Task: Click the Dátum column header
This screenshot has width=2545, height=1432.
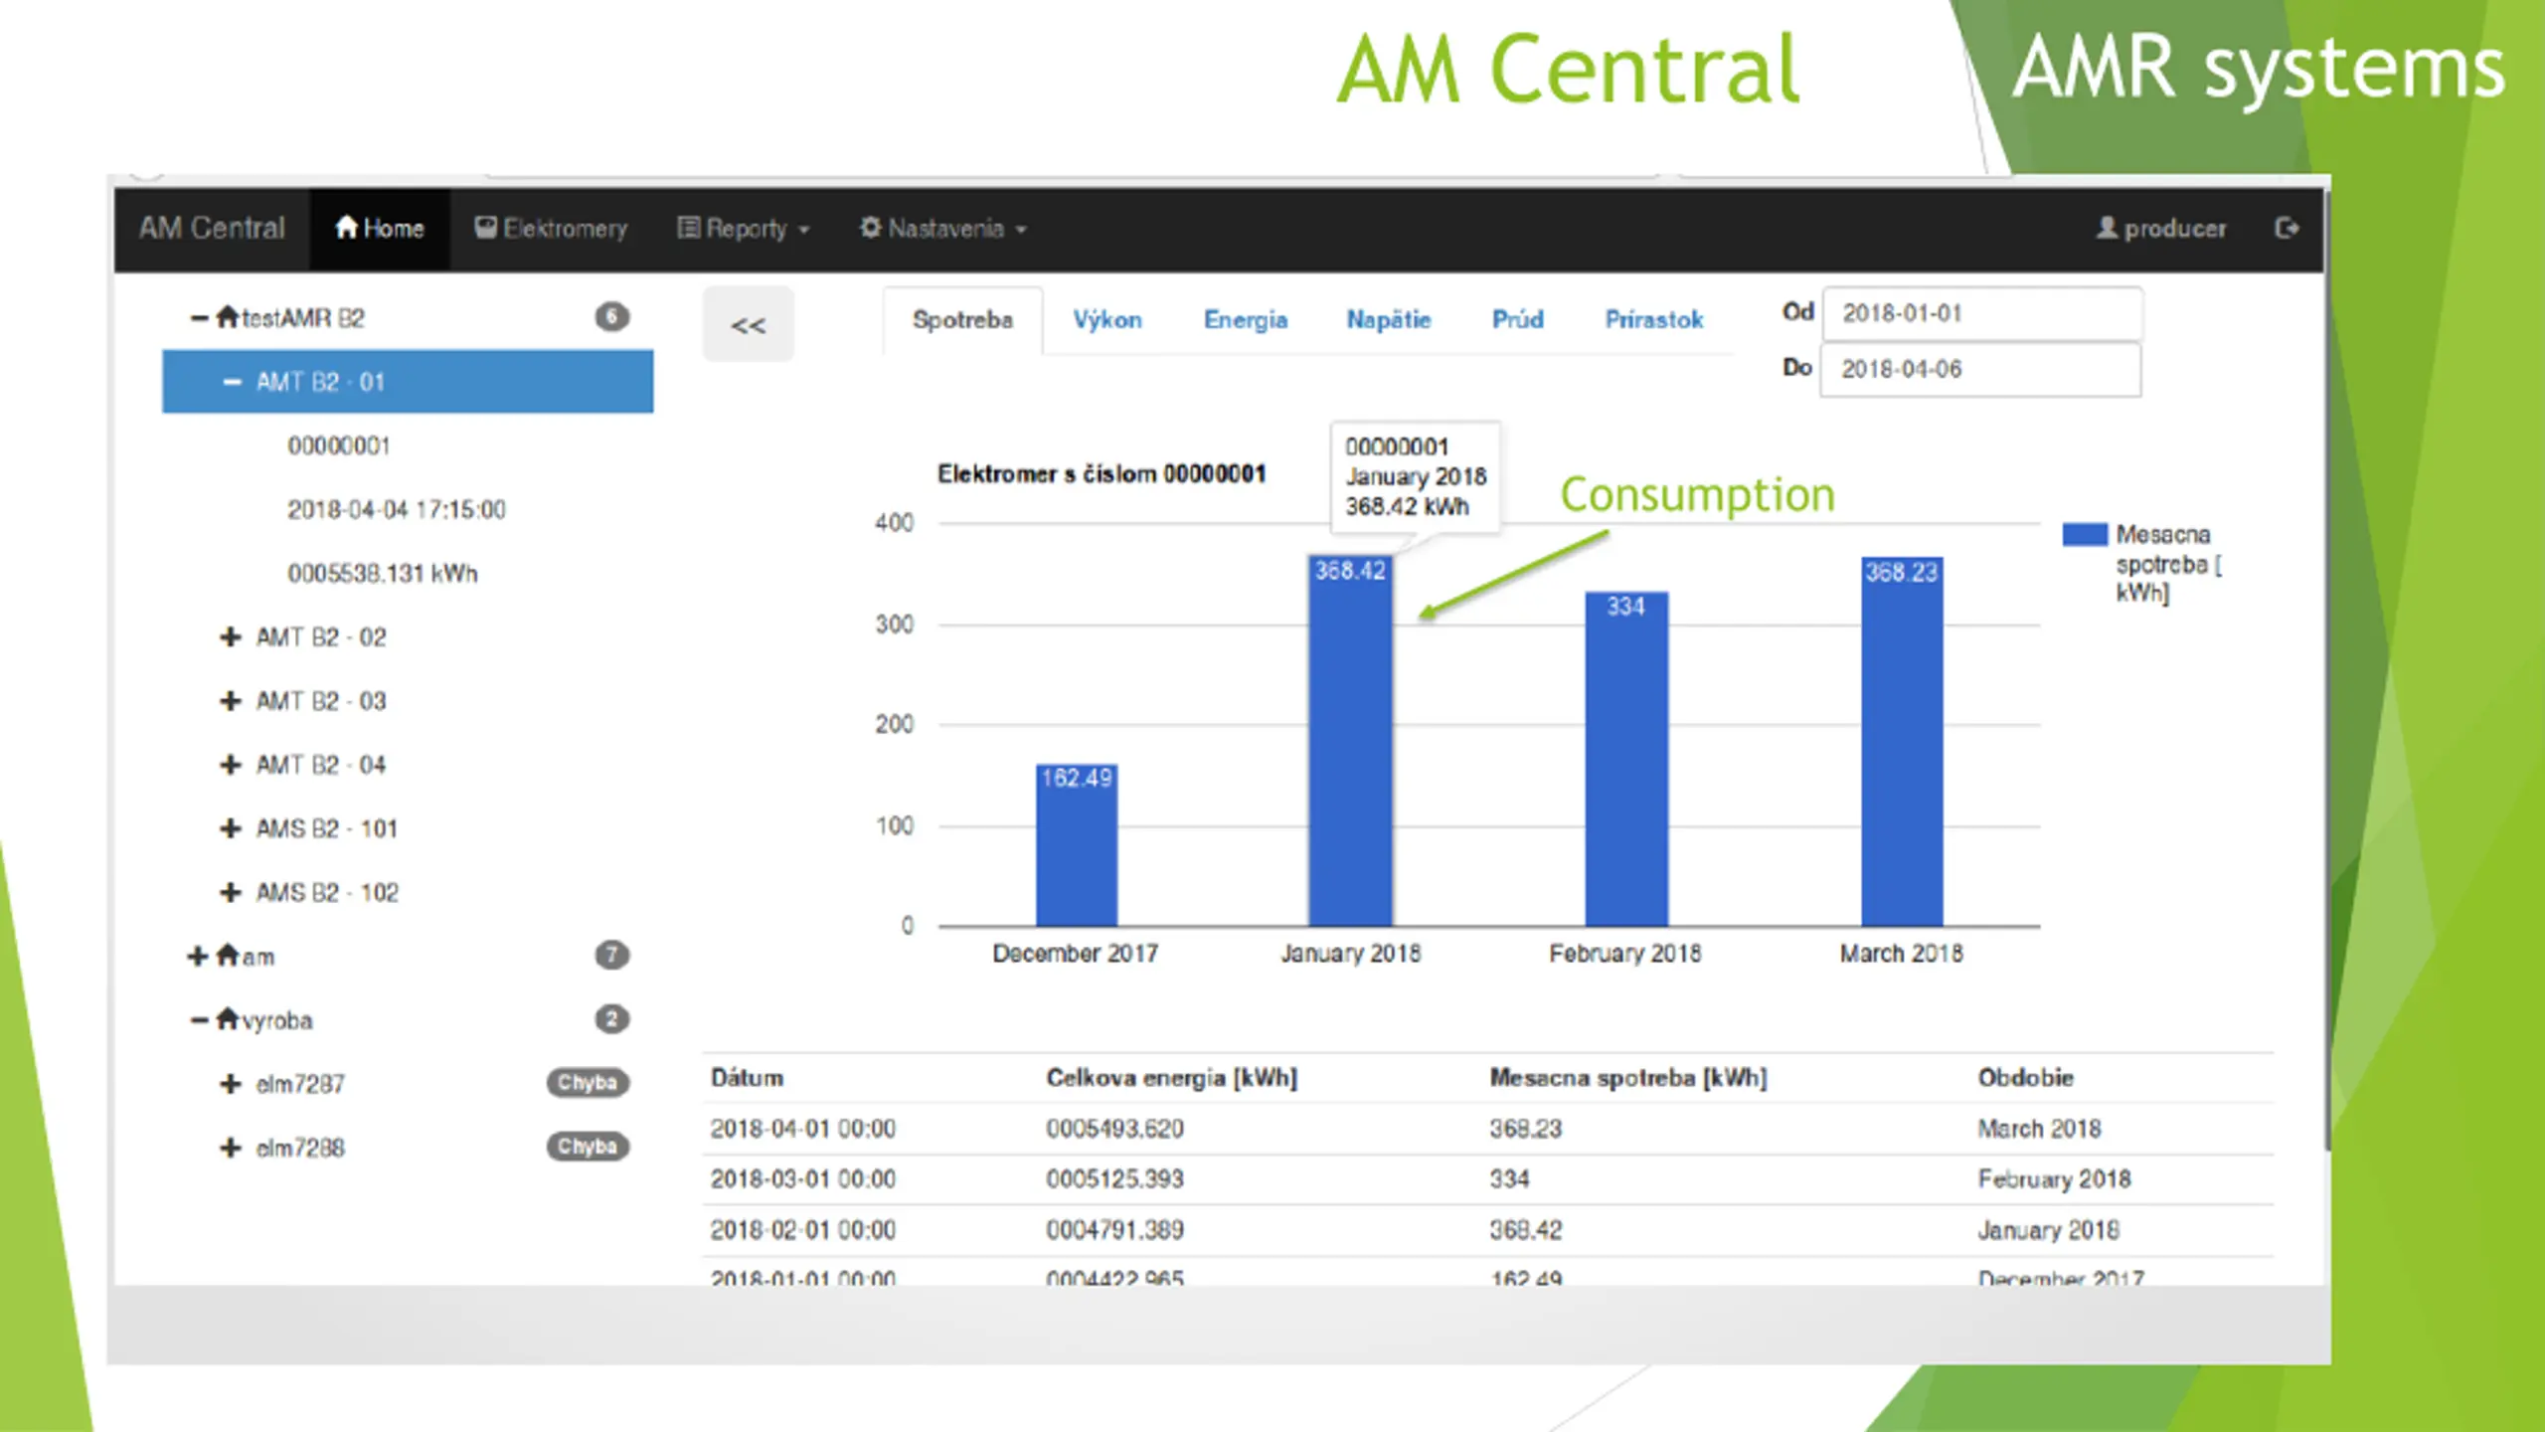Action: click(x=747, y=1078)
